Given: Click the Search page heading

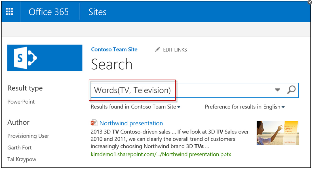Looking at the screenshot, I should [112, 64].
